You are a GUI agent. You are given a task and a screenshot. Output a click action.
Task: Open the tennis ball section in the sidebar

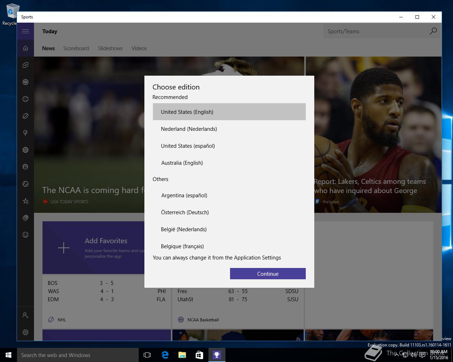click(x=25, y=184)
